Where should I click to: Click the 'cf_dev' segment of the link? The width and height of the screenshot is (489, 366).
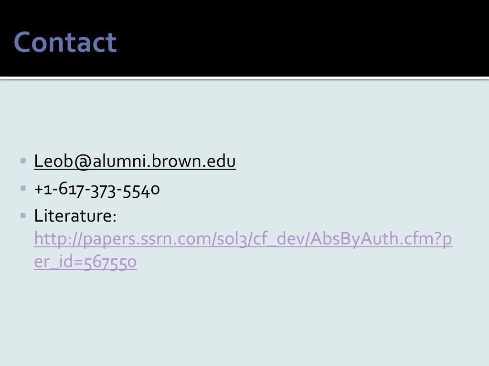tap(279, 239)
